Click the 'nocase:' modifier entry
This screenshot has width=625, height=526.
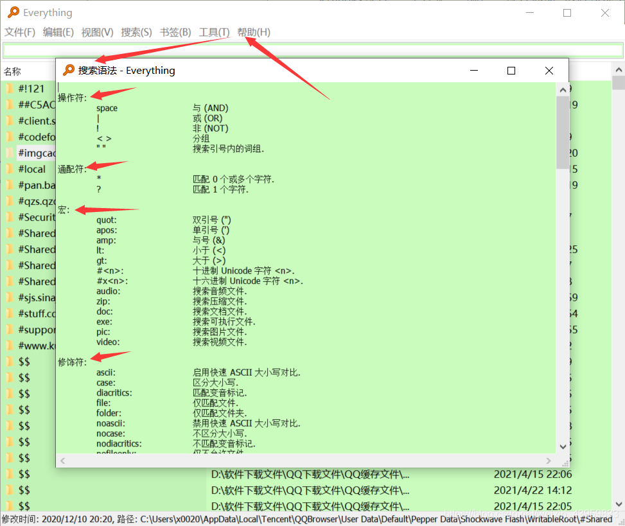[x=111, y=434]
